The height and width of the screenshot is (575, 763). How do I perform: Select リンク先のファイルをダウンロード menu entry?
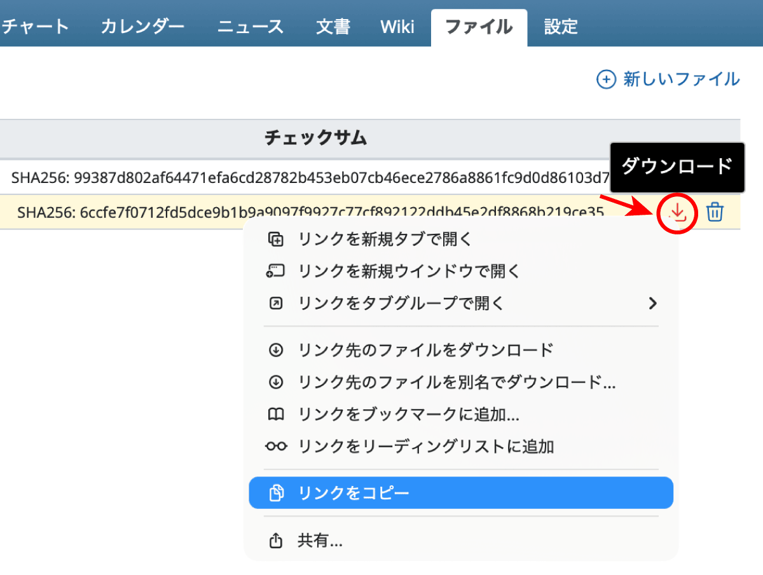425,350
